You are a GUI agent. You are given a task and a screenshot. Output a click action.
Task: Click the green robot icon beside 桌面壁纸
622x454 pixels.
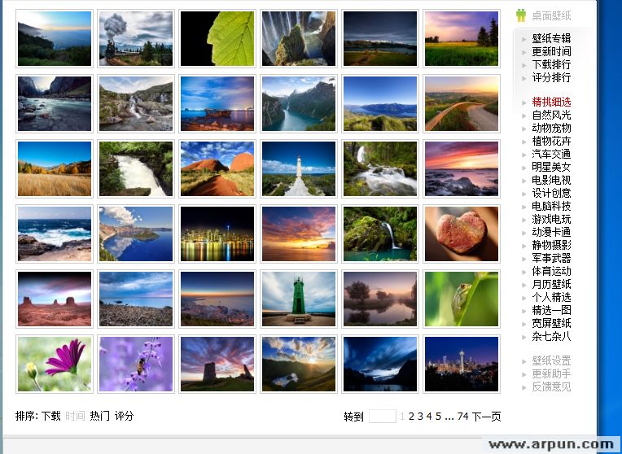pyautogui.click(x=521, y=15)
